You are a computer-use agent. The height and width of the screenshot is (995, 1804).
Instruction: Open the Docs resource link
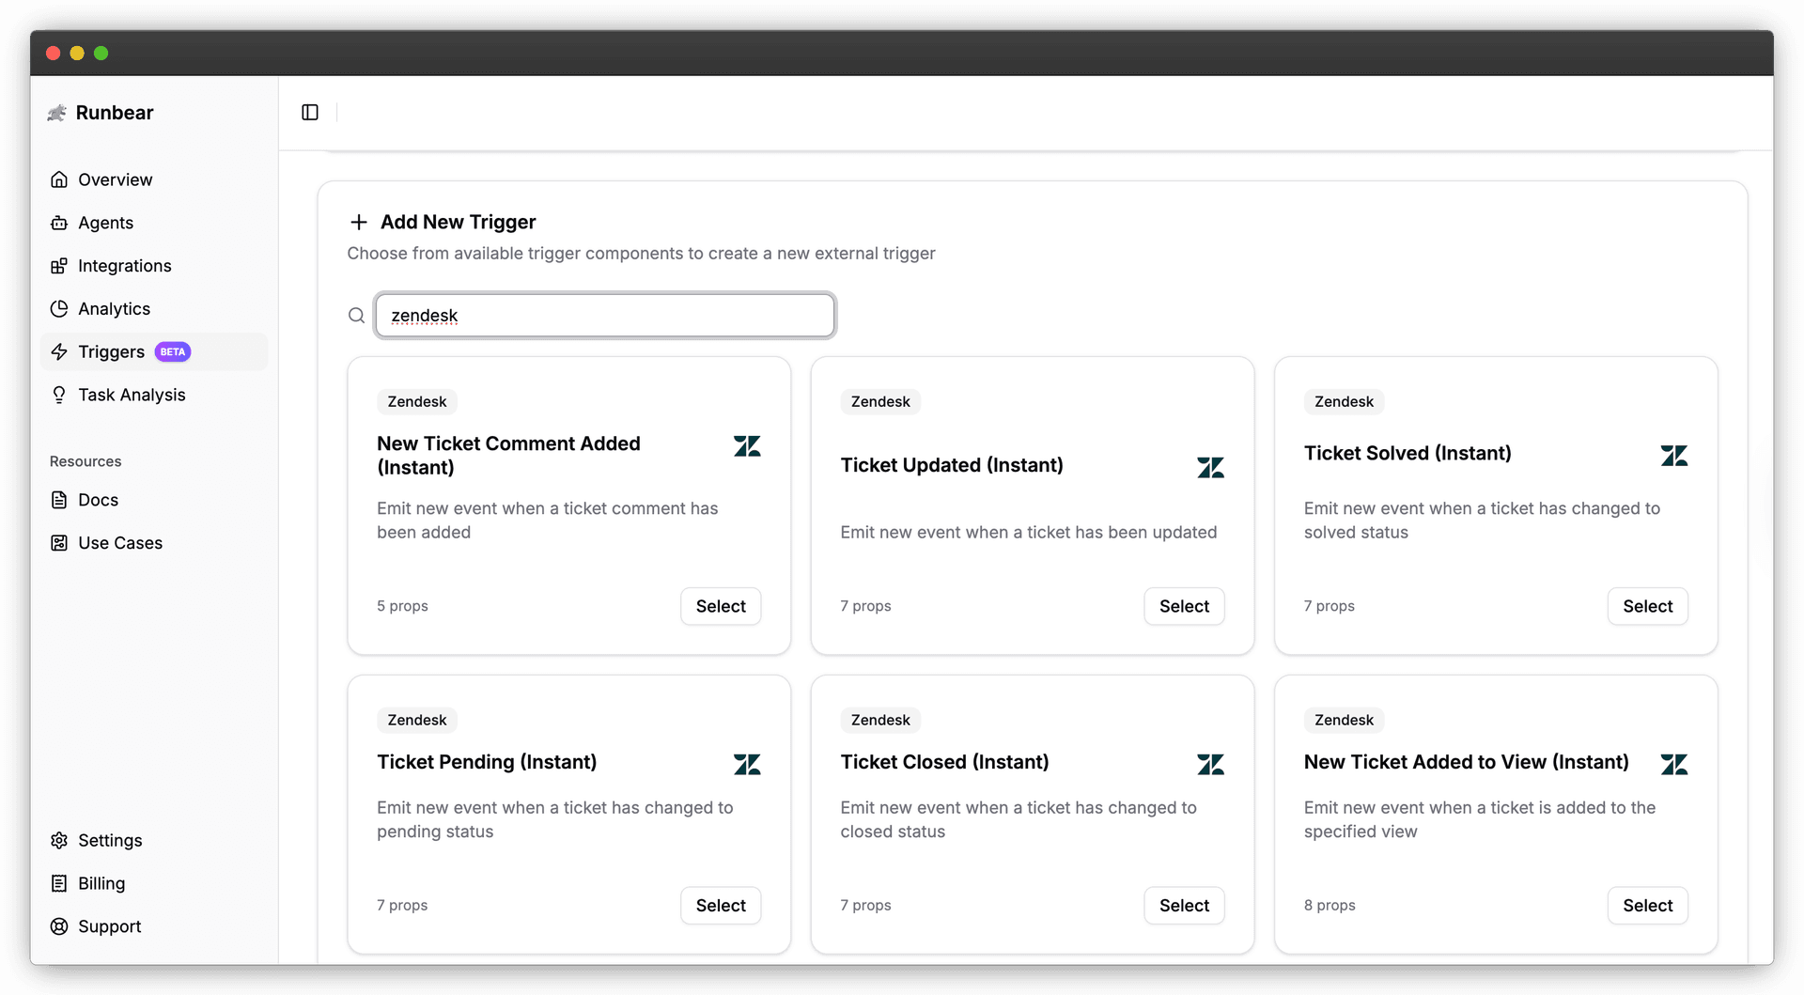point(98,500)
